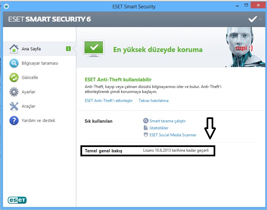Open Yardım ve destek question icon
This screenshot has height=210, width=267.
14,120
